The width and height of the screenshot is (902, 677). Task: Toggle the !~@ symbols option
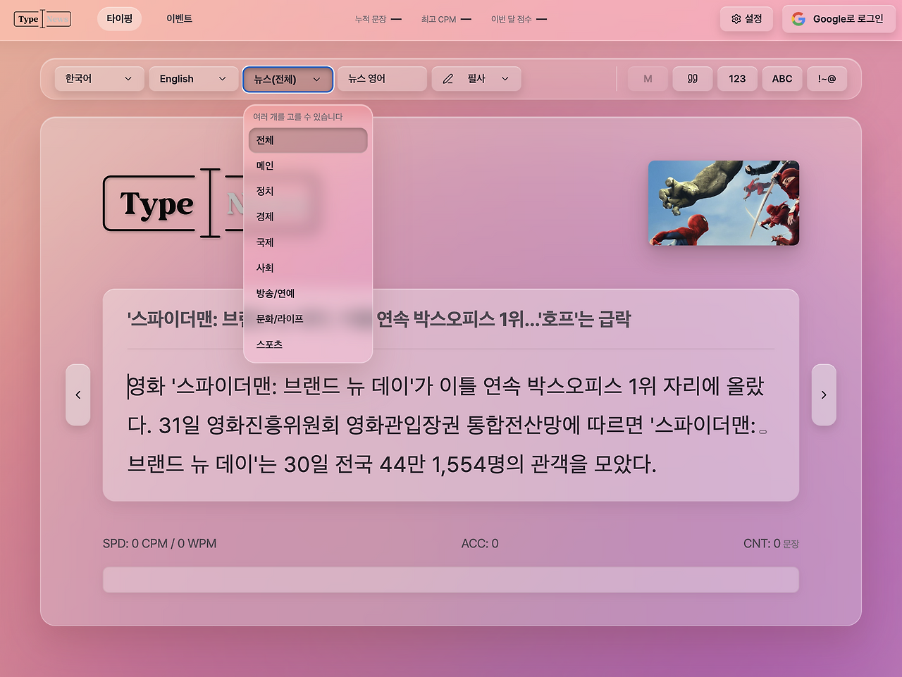pyautogui.click(x=827, y=79)
